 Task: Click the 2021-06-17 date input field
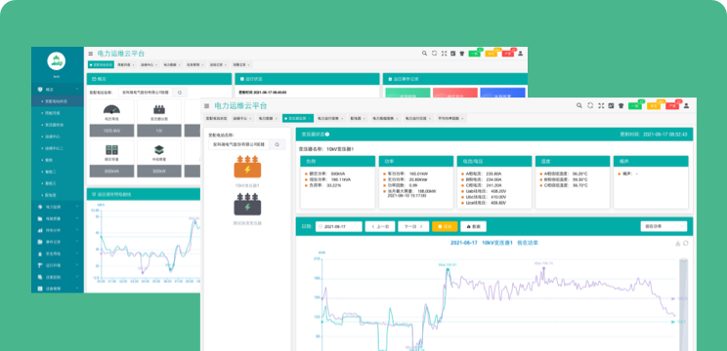pyautogui.click(x=339, y=226)
